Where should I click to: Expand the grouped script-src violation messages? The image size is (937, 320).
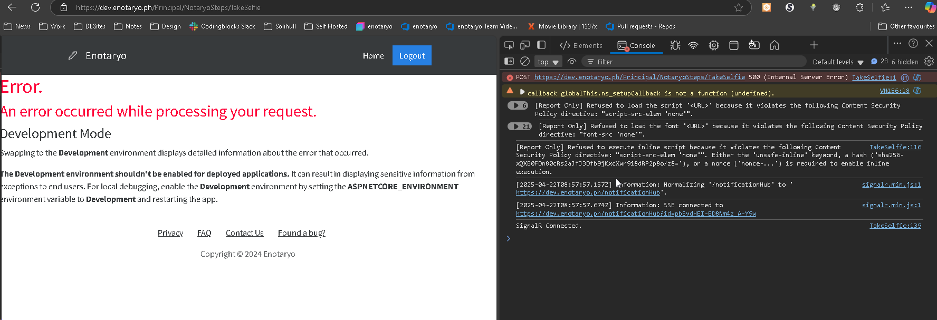click(518, 105)
